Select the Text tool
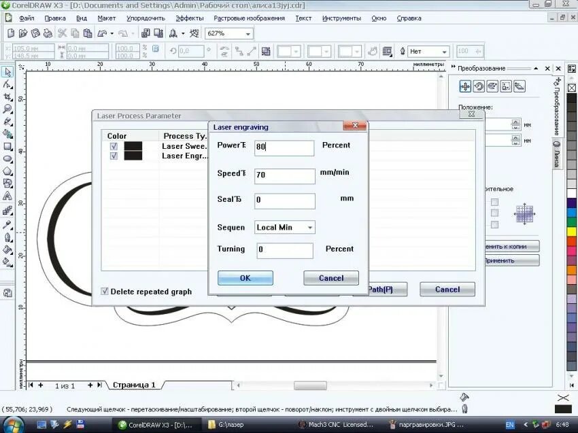The height and width of the screenshot is (433, 578). pyautogui.click(x=7, y=196)
